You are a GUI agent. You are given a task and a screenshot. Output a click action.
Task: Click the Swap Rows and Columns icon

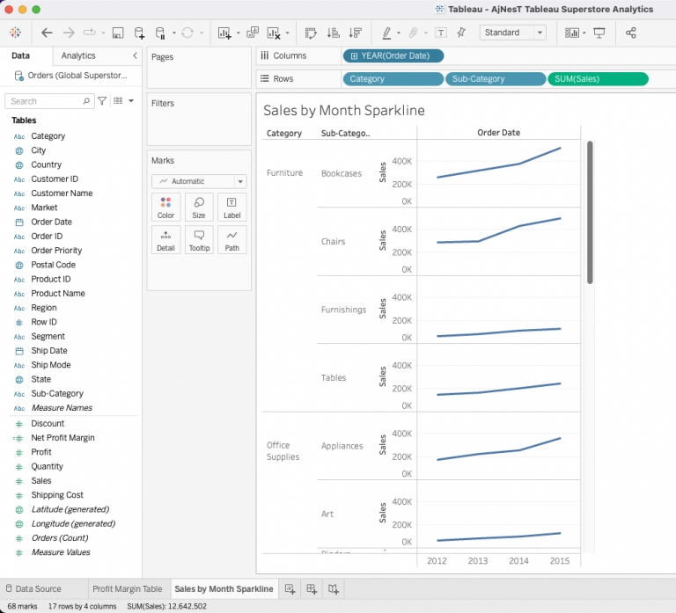(311, 33)
